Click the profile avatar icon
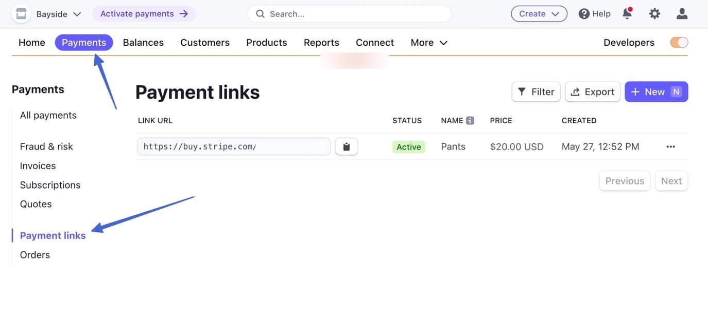708x333 pixels. pyautogui.click(x=681, y=14)
